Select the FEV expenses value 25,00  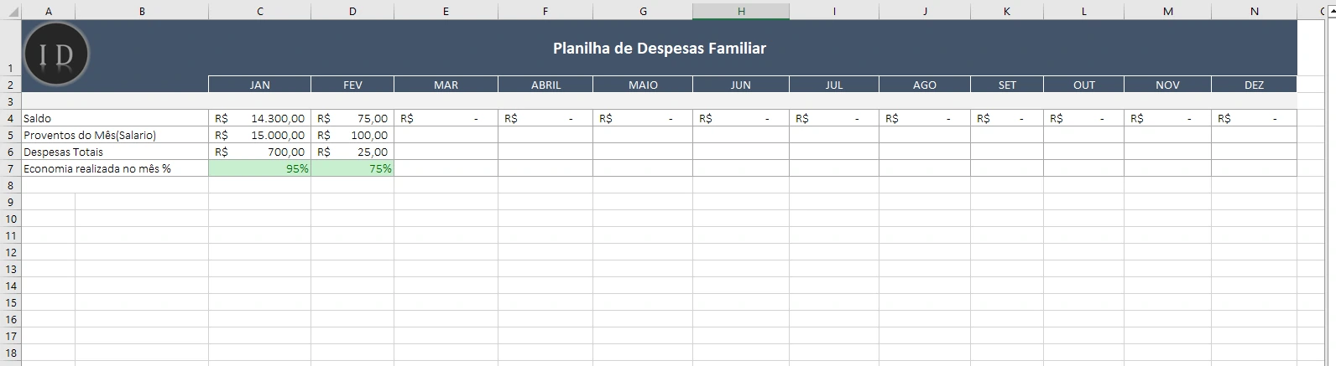(352, 152)
